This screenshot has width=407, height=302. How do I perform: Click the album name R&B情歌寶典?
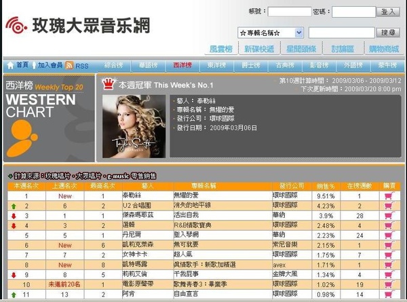(x=193, y=225)
